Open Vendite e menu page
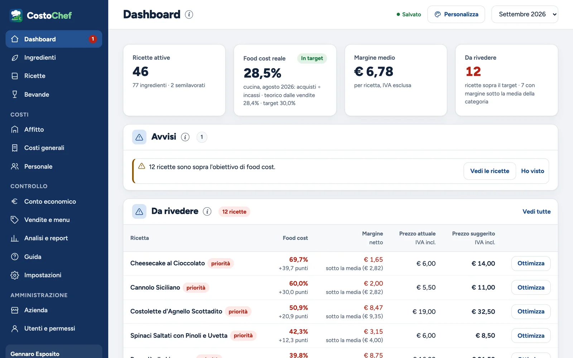573x358 pixels. [x=54, y=220]
